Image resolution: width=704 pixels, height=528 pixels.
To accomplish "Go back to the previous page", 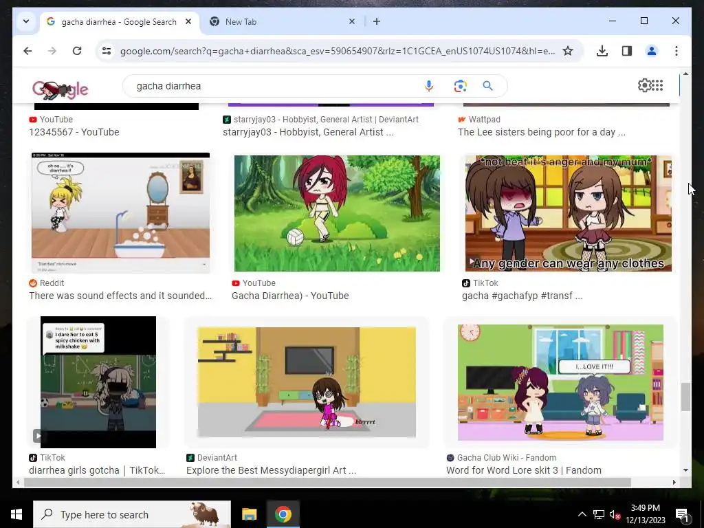I will click(x=27, y=51).
